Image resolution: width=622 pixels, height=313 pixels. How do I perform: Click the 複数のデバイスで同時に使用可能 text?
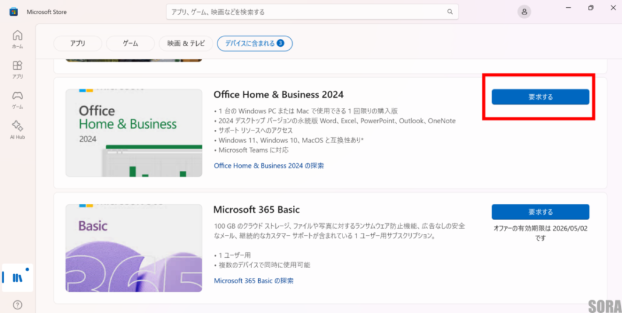click(x=264, y=265)
